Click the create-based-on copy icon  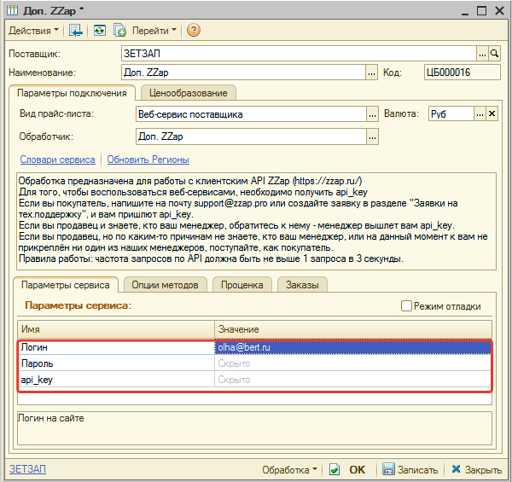119,31
